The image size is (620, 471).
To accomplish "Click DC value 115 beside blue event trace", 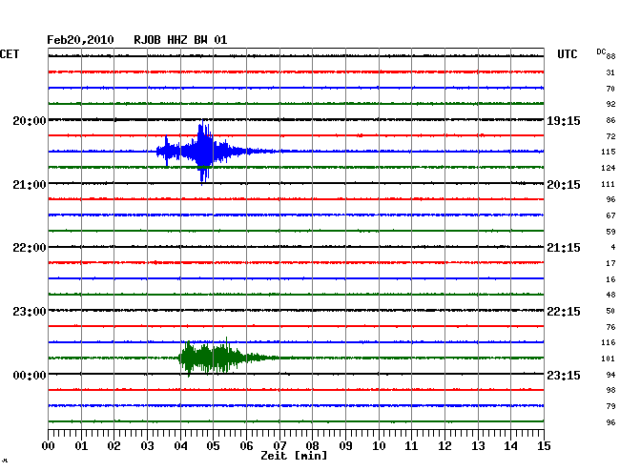I will 609,152.
